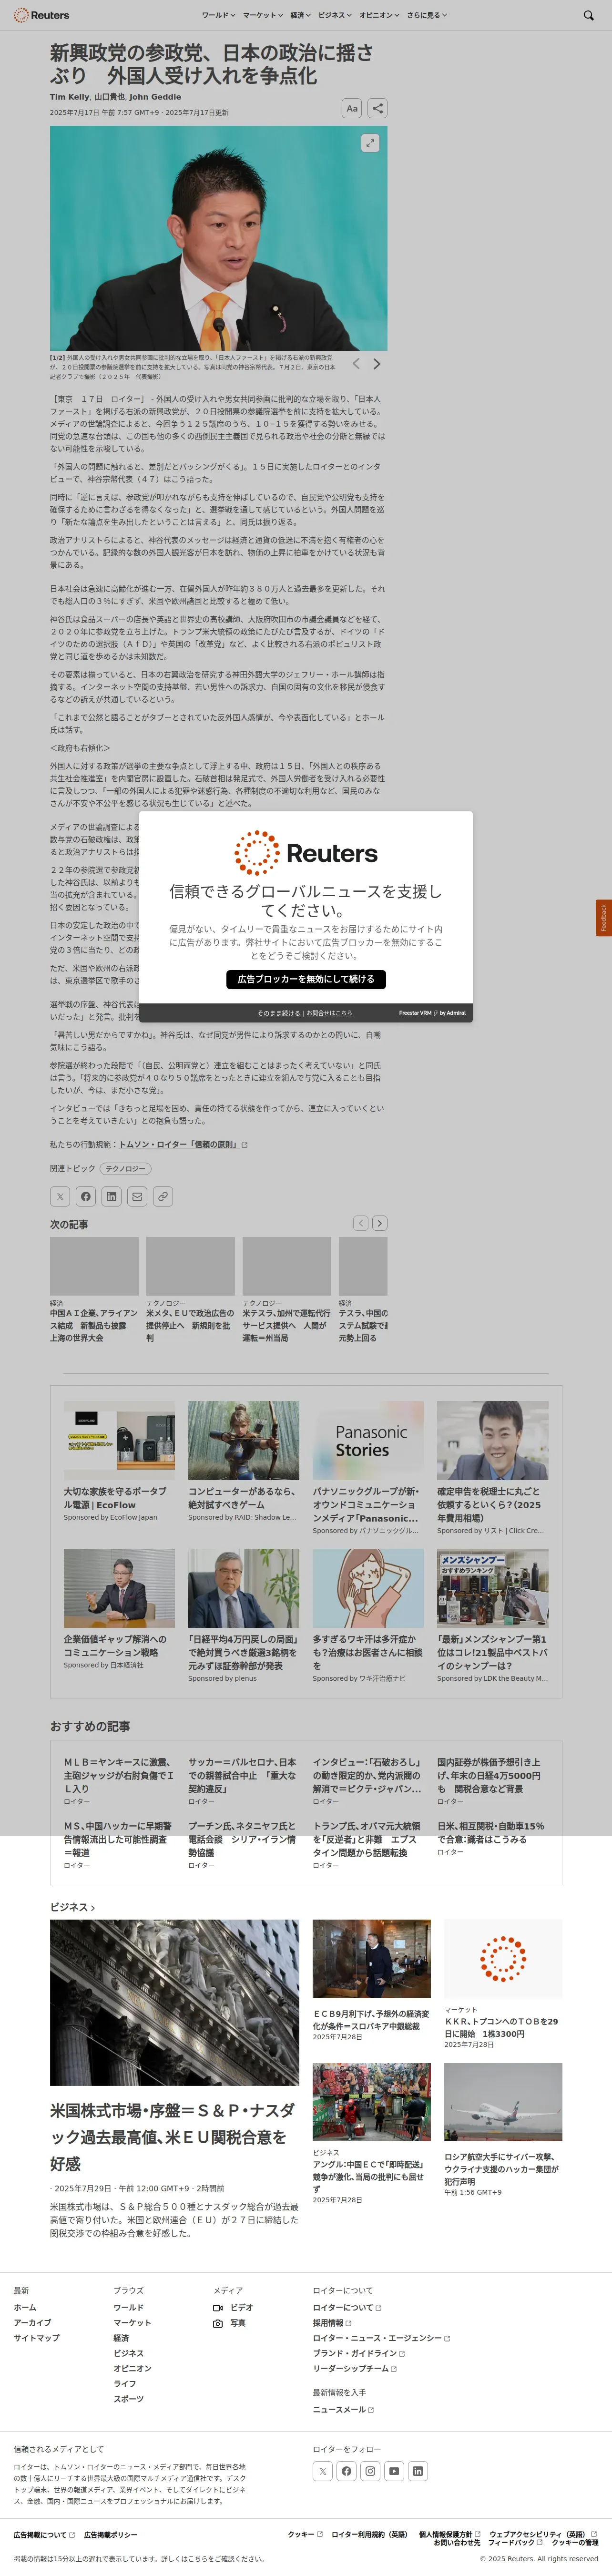Expand the article photo to fullscreen
612x2576 pixels.
pyautogui.click(x=370, y=143)
